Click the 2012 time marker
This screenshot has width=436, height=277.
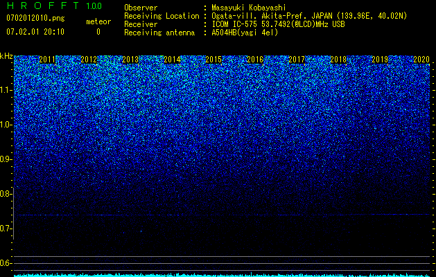pos(89,60)
